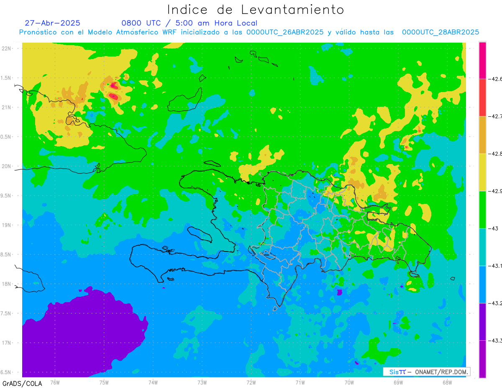
Task: Click the "72W" longitude label
Action: [x=251, y=382]
